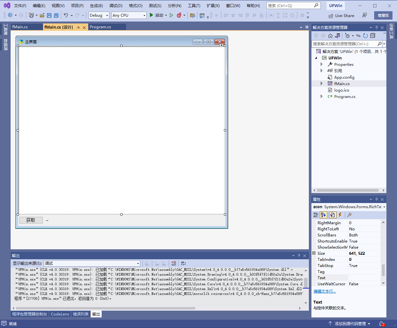The width and height of the screenshot is (397, 328).
Task: Expand the Size property row
Action: (314, 253)
